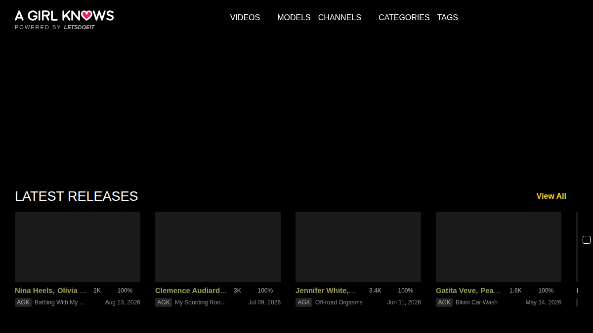This screenshot has width=593, height=333.
Task: Open the VIDEOS menu item
Action: click(x=245, y=18)
